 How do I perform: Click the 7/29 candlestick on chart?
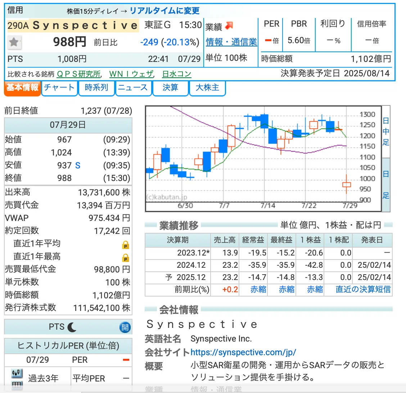click(347, 184)
